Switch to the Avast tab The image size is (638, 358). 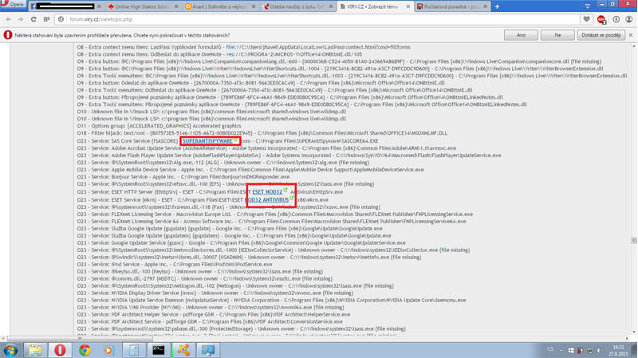click(215, 6)
